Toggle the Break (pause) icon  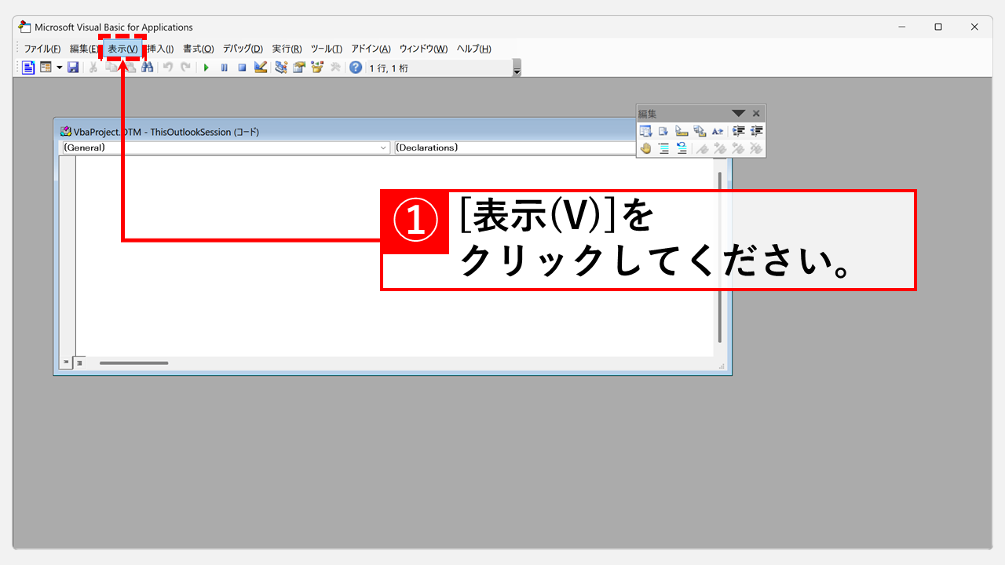225,67
